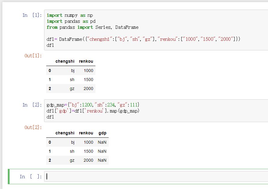Image resolution: width=268 pixels, height=189 pixels.
Task: Click the 'bj' cell in the Out[2] table
Action: (x=73, y=142)
